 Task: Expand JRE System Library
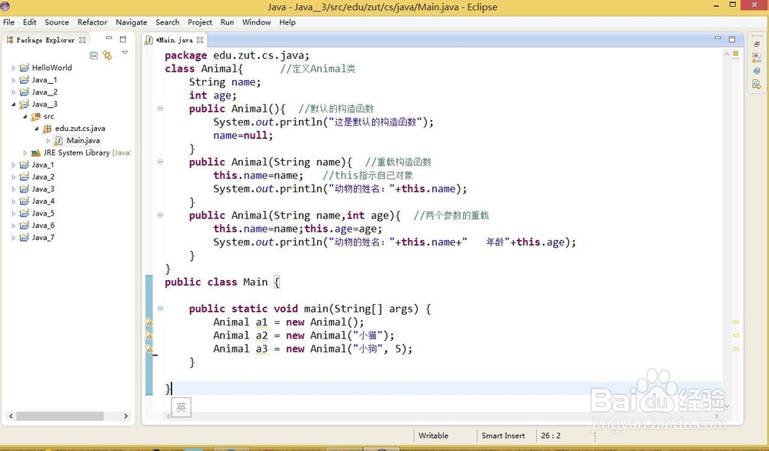(25, 153)
